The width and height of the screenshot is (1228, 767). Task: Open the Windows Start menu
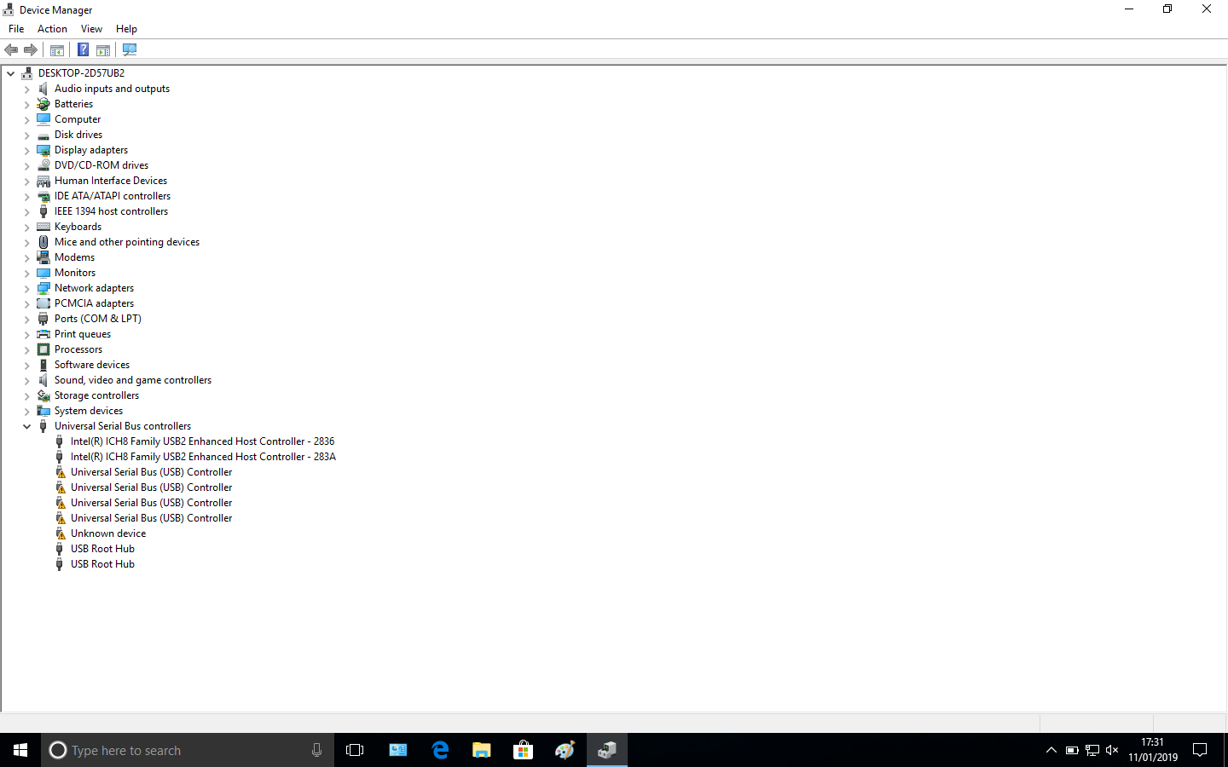click(20, 750)
